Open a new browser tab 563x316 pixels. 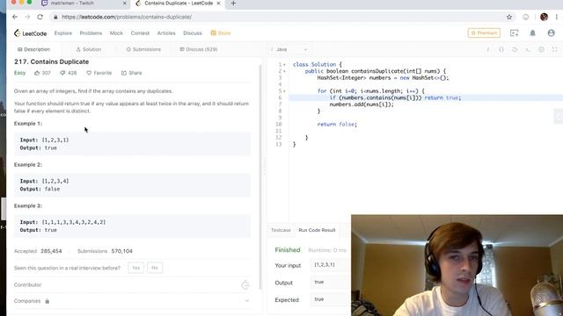coord(233,4)
